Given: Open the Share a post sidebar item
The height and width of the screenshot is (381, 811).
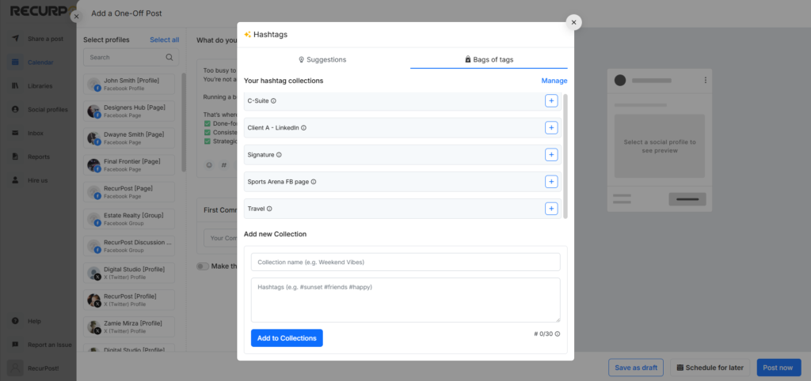Looking at the screenshot, I should click(37, 39).
